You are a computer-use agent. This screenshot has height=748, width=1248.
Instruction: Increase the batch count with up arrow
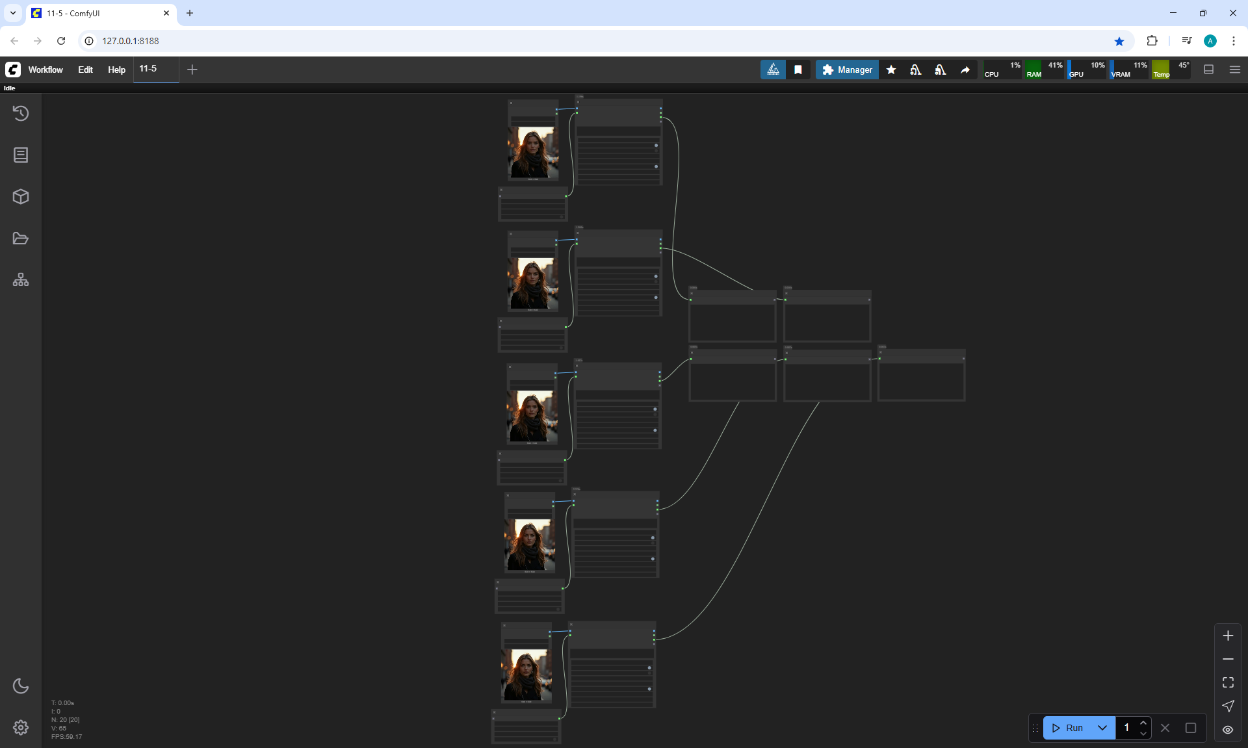point(1143,723)
